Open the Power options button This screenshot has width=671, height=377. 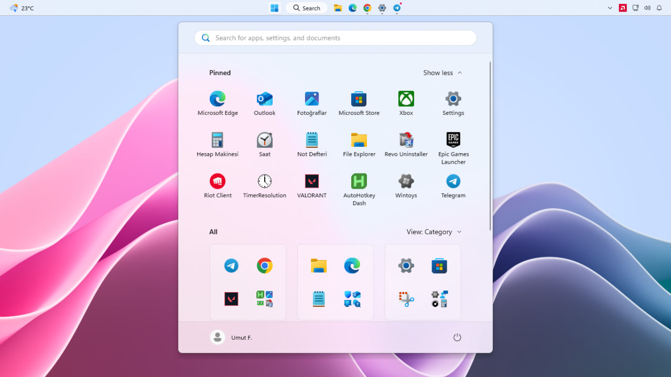(457, 337)
